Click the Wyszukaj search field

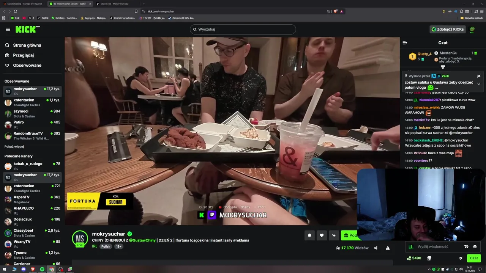pos(243,29)
